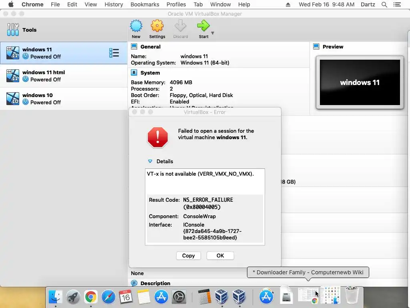Screen dimensions: 410x308
Task: Click the IConsole interface value
Action: [212, 231]
